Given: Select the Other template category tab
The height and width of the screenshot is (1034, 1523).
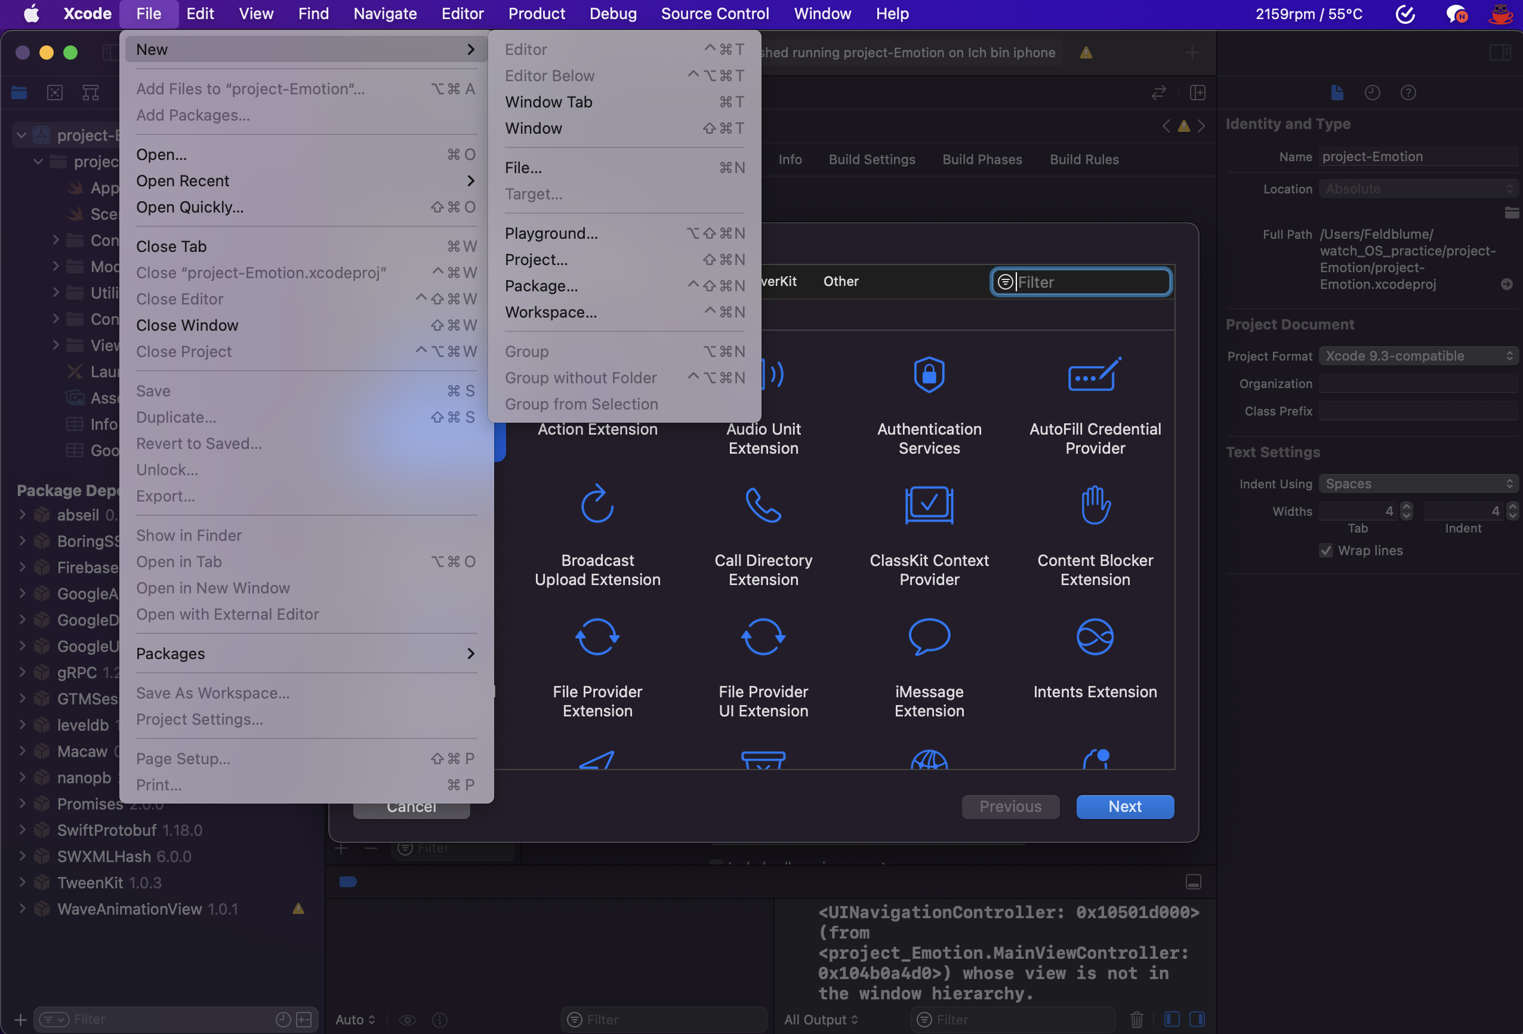Looking at the screenshot, I should [841, 281].
